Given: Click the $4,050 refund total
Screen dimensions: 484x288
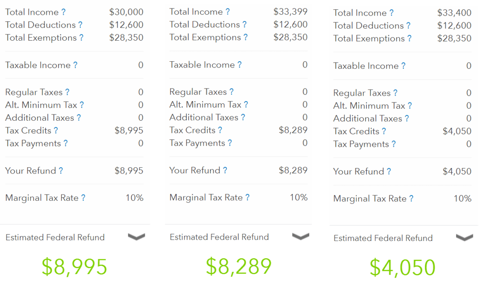Looking at the screenshot, I should [402, 267].
